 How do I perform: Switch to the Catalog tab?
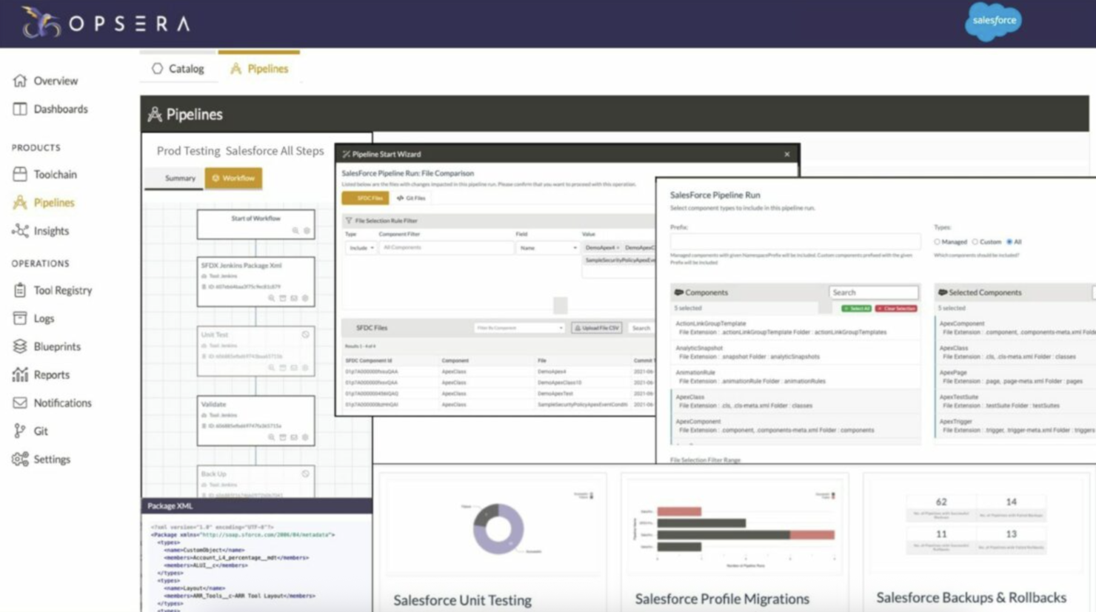pyautogui.click(x=179, y=68)
